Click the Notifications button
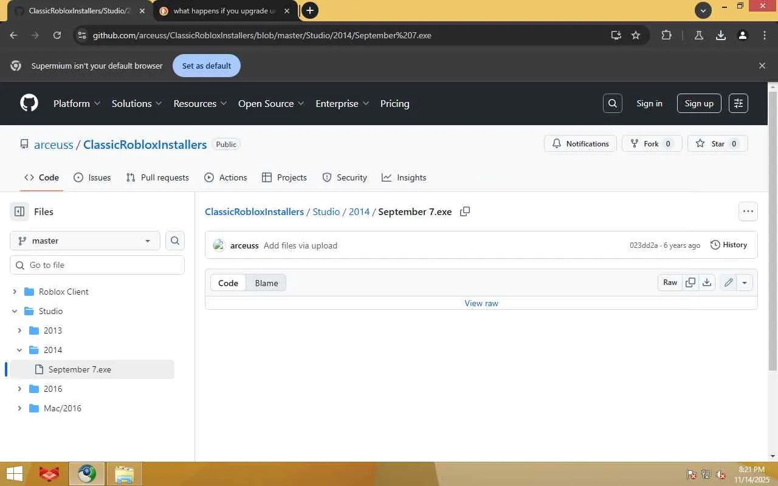 [580, 144]
